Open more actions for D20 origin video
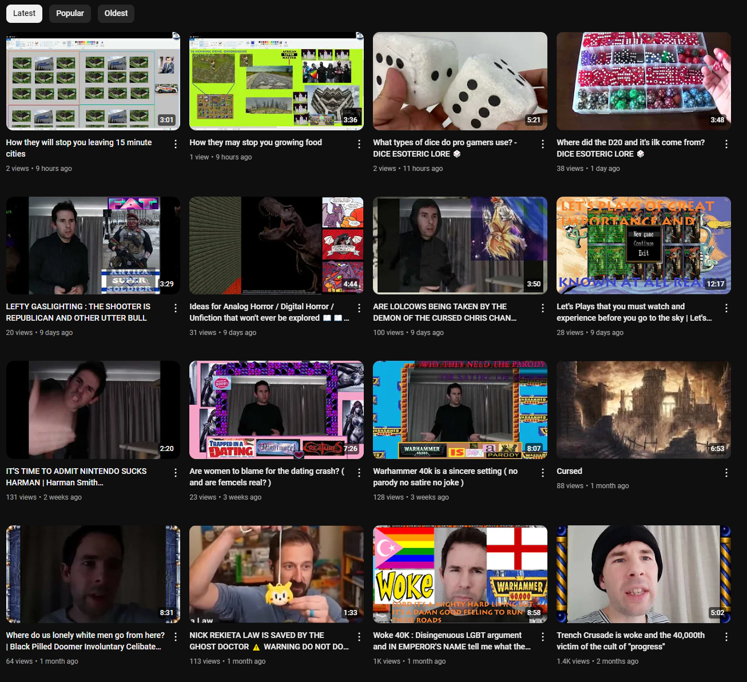Screen dimensions: 747x682 point(726,144)
